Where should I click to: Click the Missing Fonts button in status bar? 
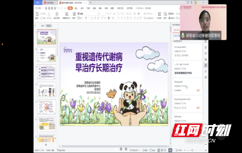click(61, 150)
